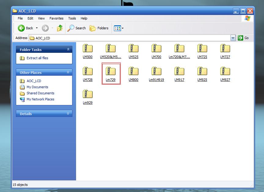Open the Lm929 zipped folder icon
The height and width of the screenshot is (192, 264).
(88, 94)
